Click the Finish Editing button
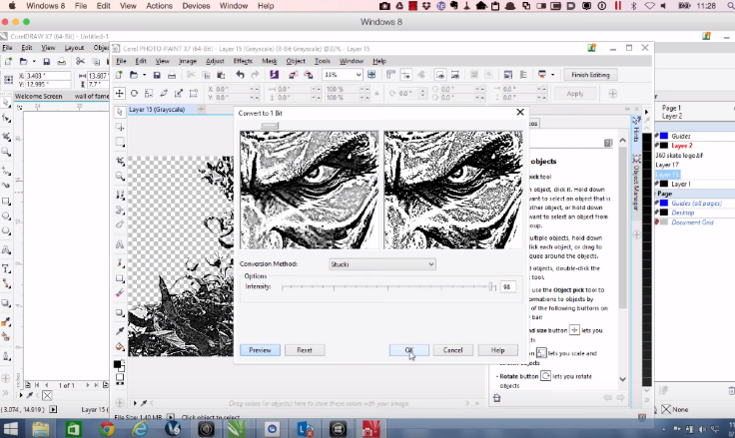735x438 pixels. point(590,75)
